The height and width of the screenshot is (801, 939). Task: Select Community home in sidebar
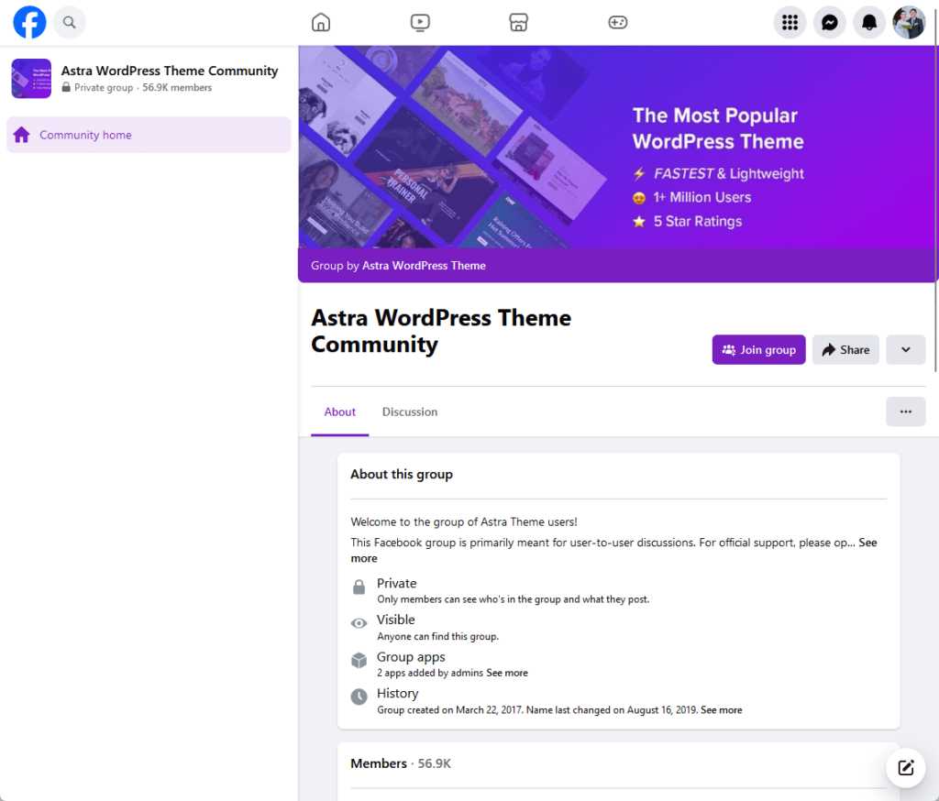point(149,135)
